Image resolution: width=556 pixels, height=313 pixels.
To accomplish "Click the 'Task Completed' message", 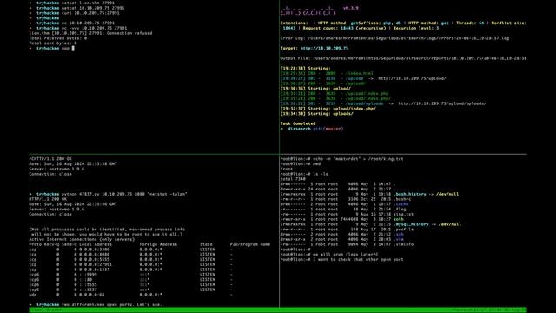I will coord(298,123).
